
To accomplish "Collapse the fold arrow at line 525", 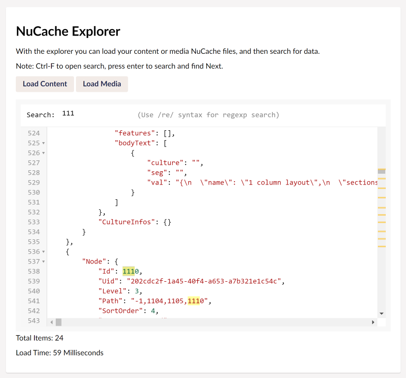I will (43, 143).
